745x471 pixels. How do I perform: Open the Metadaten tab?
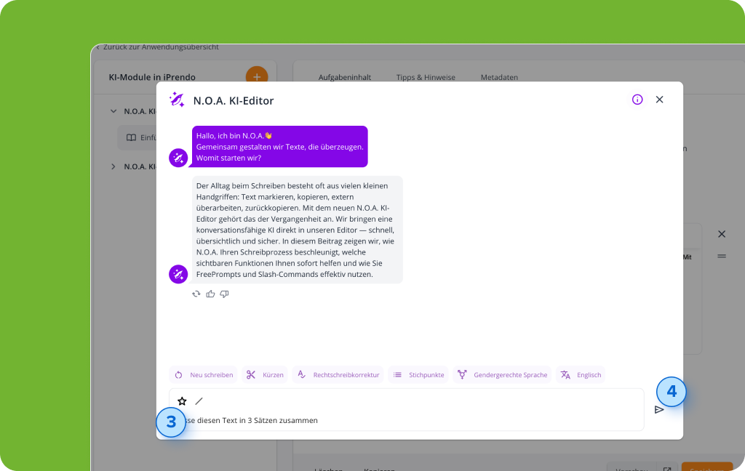pyautogui.click(x=499, y=77)
